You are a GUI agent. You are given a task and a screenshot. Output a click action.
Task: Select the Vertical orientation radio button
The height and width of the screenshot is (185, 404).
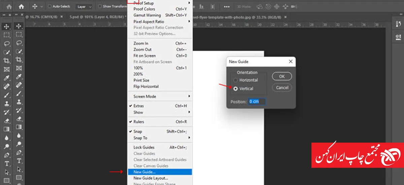(236, 88)
